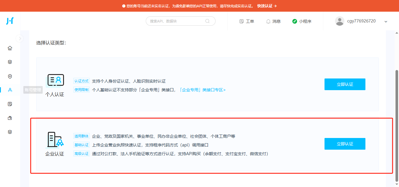Expand the account dropdown arrow

point(386,21)
